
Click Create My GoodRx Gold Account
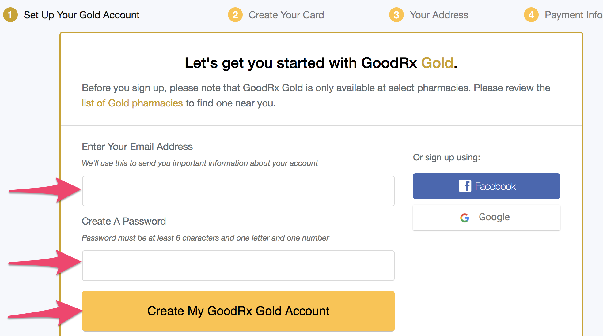238,311
